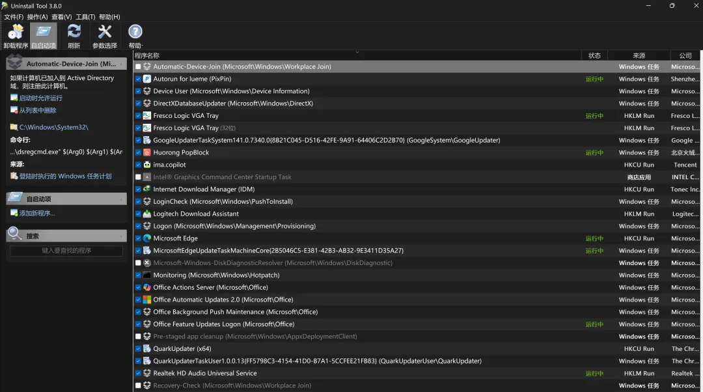The height and width of the screenshot is (392, 703).
Task: Enable Intel Graphics Command Center Startup Task checkbox
Action: [x=138, y=177]
